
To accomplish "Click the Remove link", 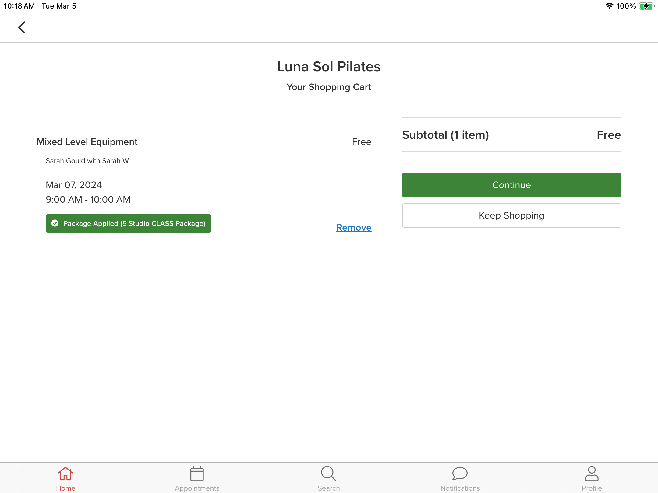I will click(x=354, y=228).
